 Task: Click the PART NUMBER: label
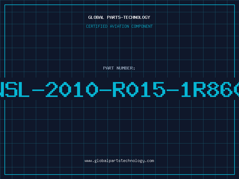click(x=119, y=68)
